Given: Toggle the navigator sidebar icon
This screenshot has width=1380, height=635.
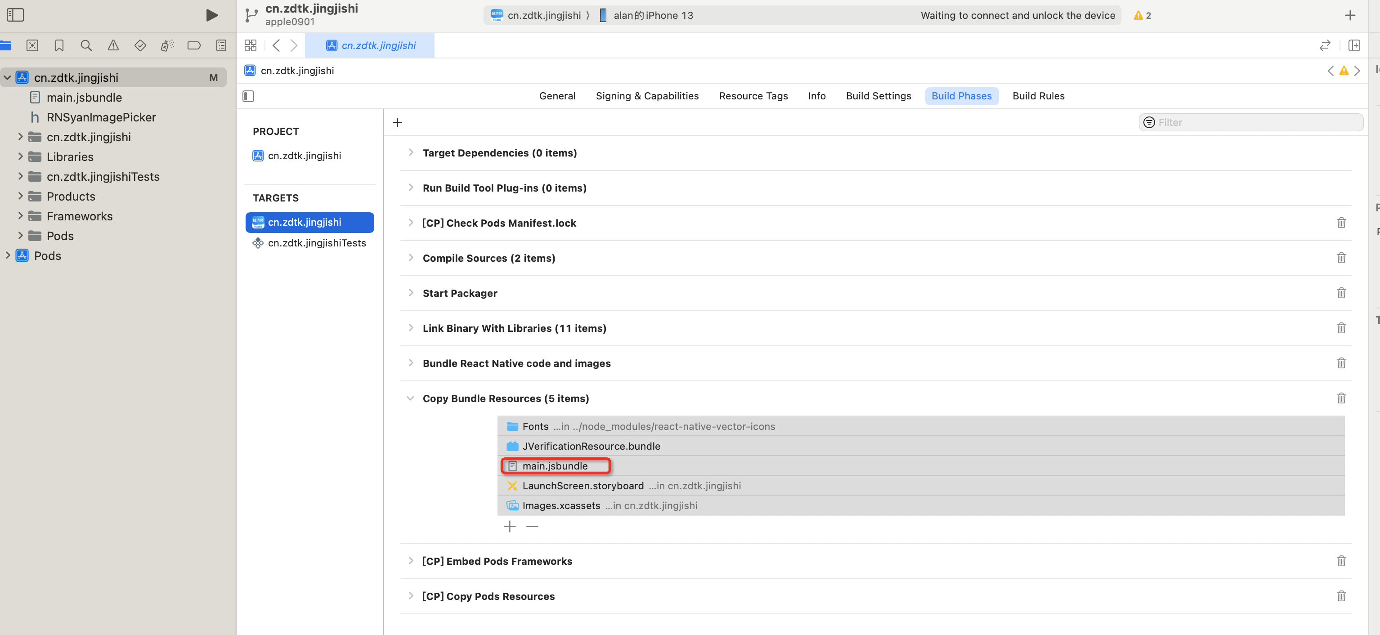Looking at the screenshot, I should [x=16, y=15].
